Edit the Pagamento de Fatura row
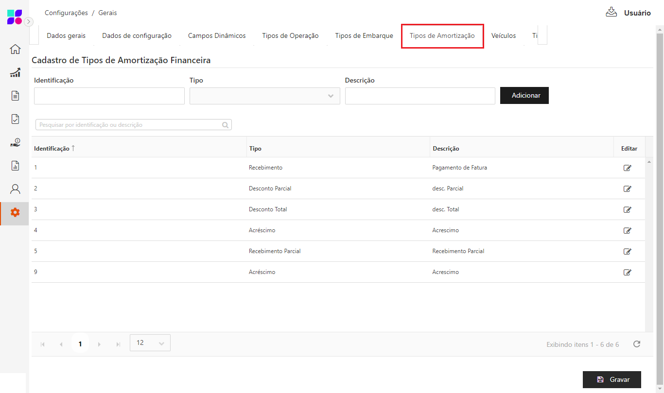664x393 pixels. [x=627, y=168]
